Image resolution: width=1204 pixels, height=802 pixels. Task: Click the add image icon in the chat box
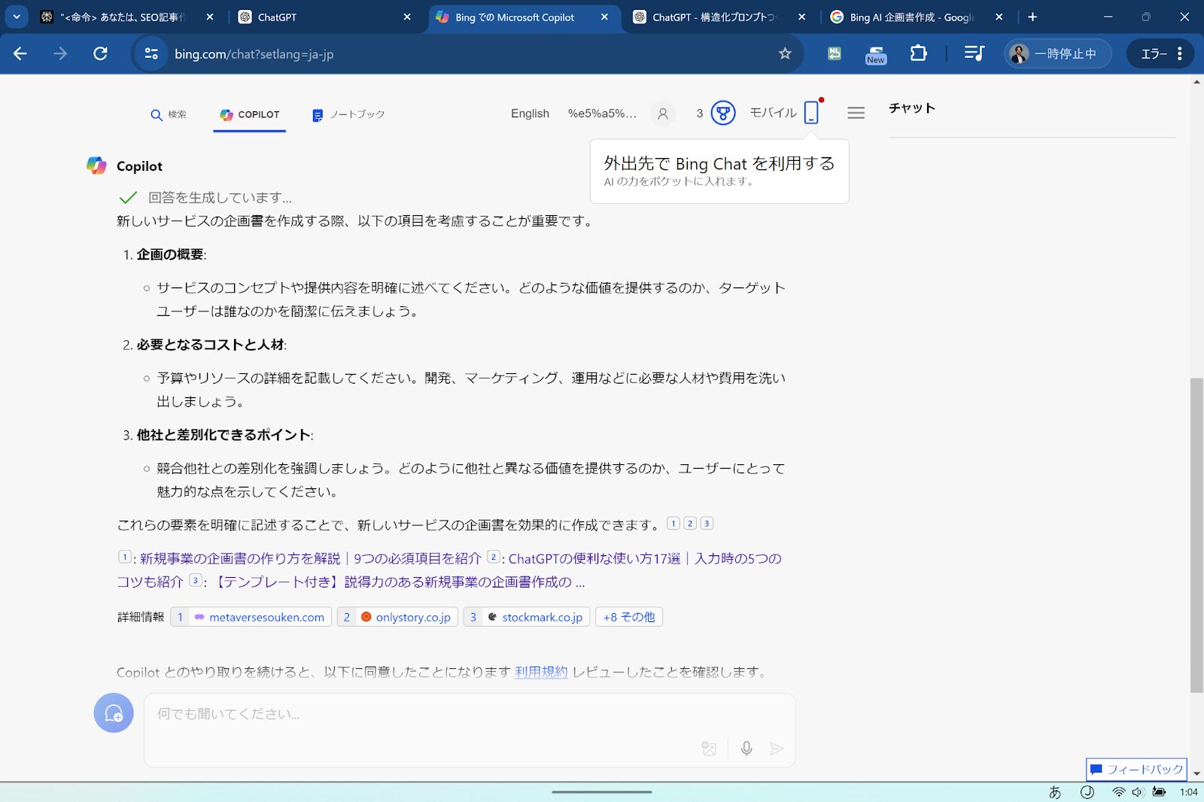[x=709, y=749]
